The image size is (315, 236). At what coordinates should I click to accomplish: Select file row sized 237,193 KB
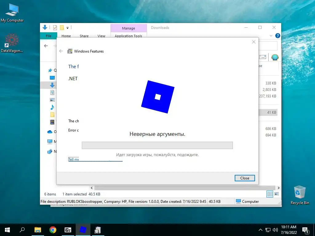(x=268, y=96)
